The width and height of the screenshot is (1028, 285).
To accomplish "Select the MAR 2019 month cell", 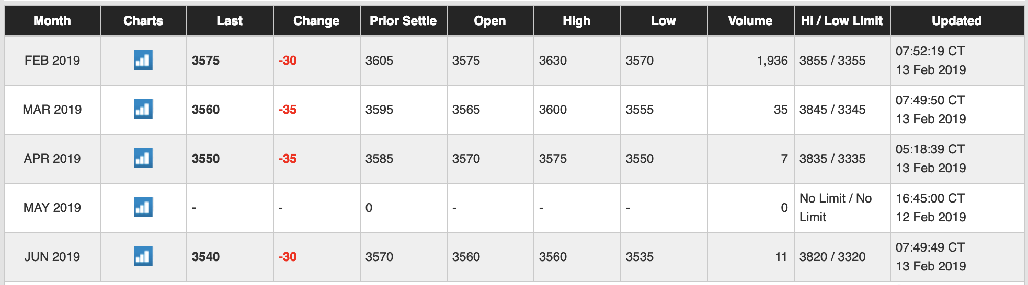I will [x=52, y=110].
